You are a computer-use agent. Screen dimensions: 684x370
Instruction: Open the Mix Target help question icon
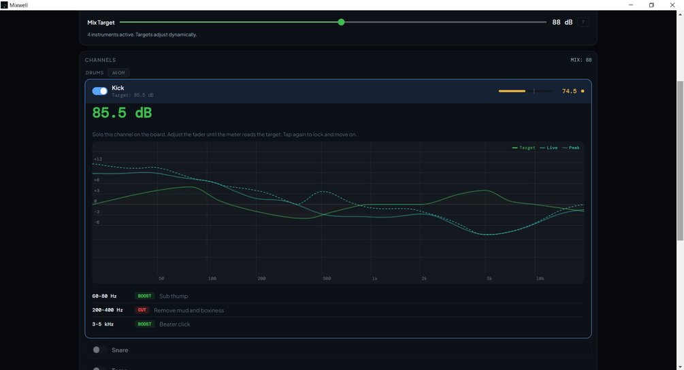[x=583, y=22]
